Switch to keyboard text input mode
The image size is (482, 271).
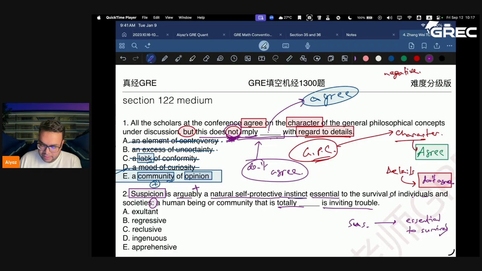(x=286, y=46)
